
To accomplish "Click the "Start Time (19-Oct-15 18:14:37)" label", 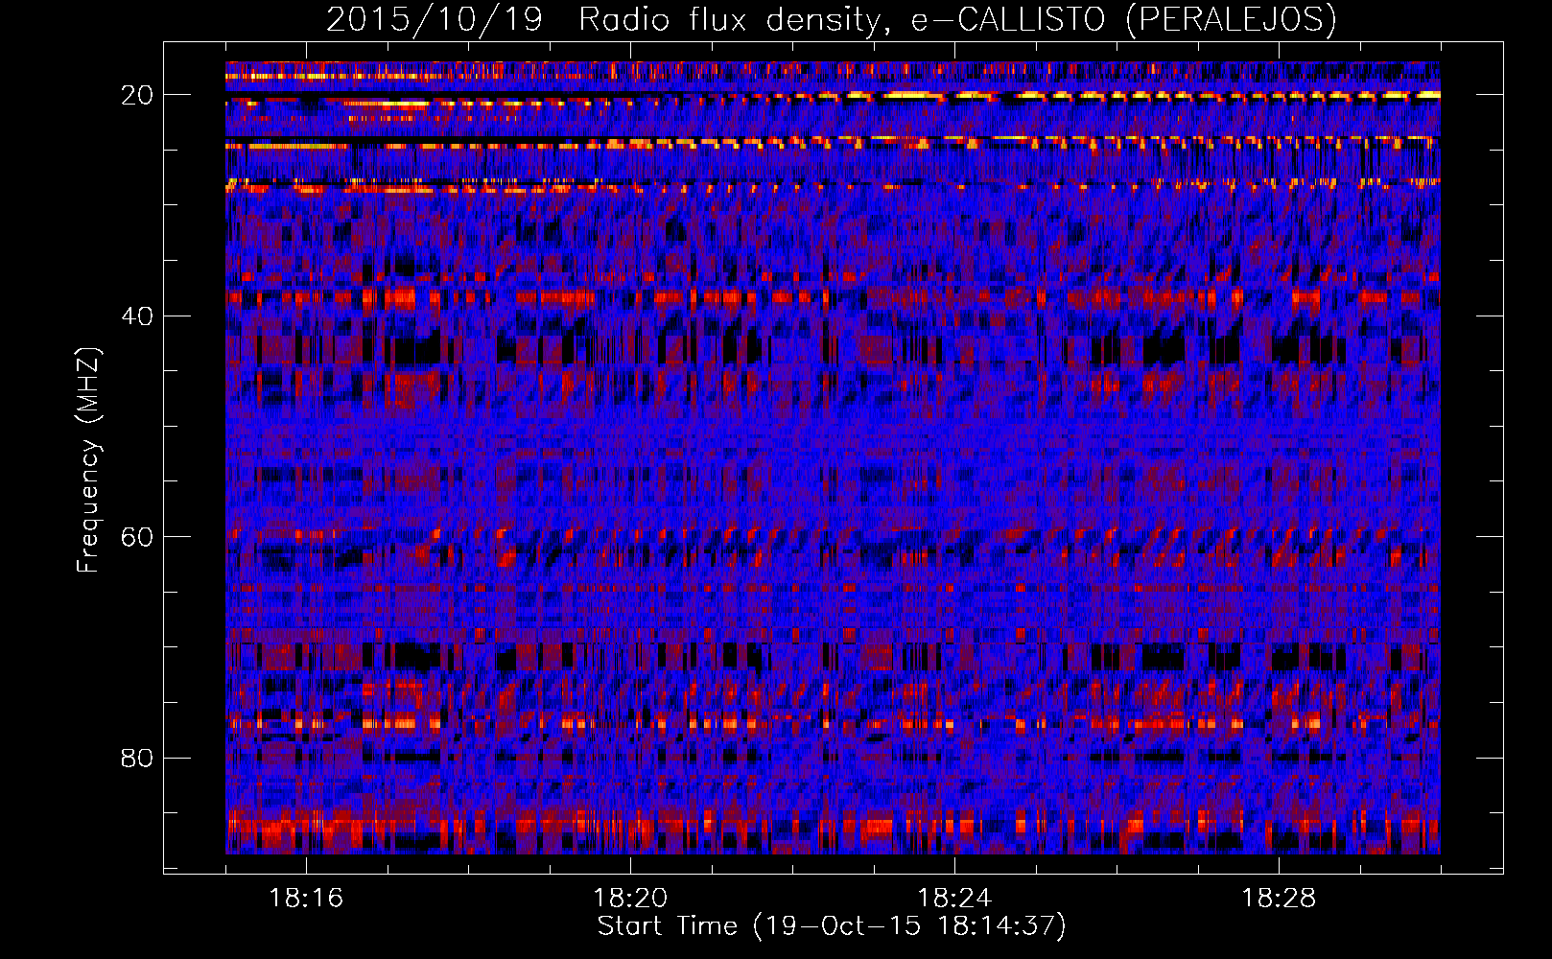I will point(832,926).
